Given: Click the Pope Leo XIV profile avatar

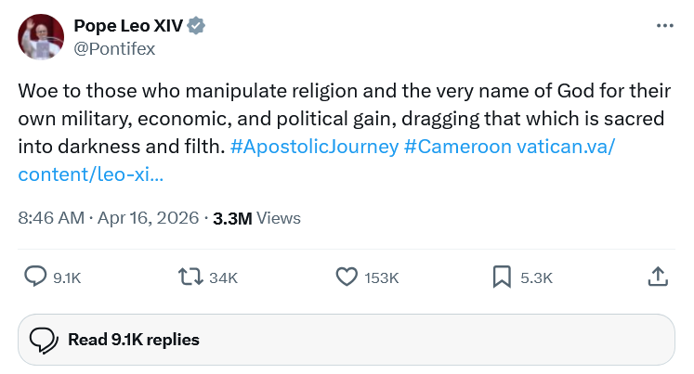Looking at the screenshot, I should [x=41, y=37].
